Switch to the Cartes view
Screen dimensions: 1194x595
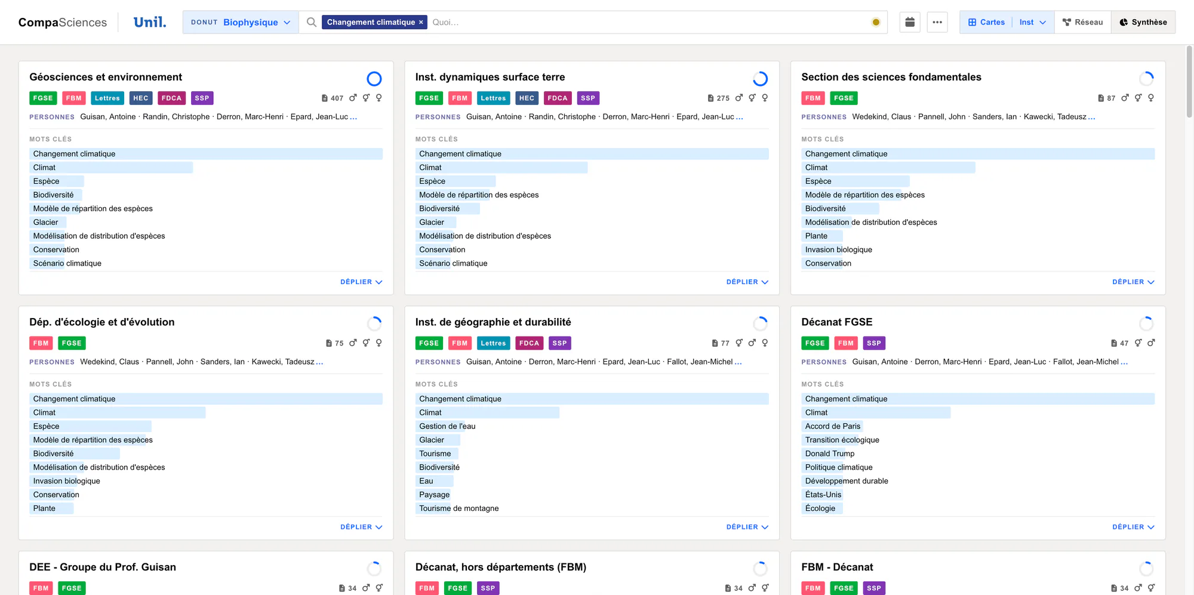pos(986,22)
